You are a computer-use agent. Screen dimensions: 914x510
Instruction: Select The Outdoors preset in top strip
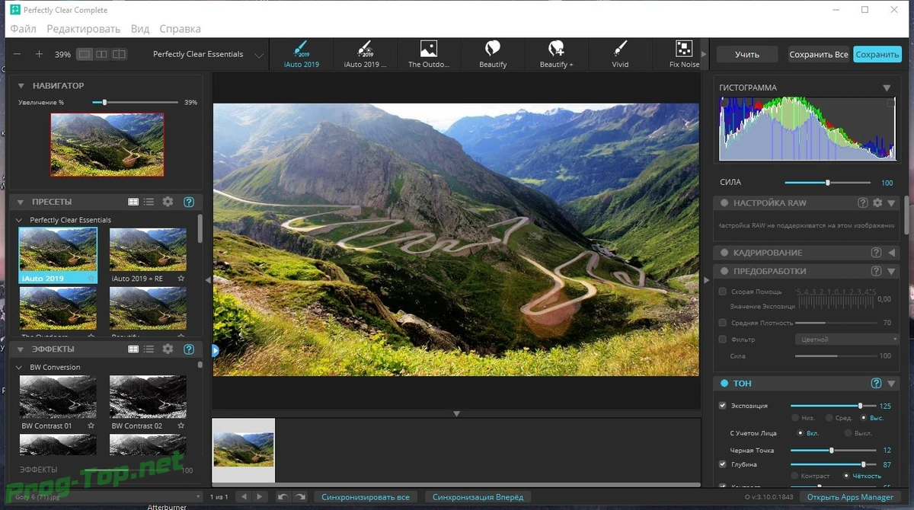click(x=429, y=55)
